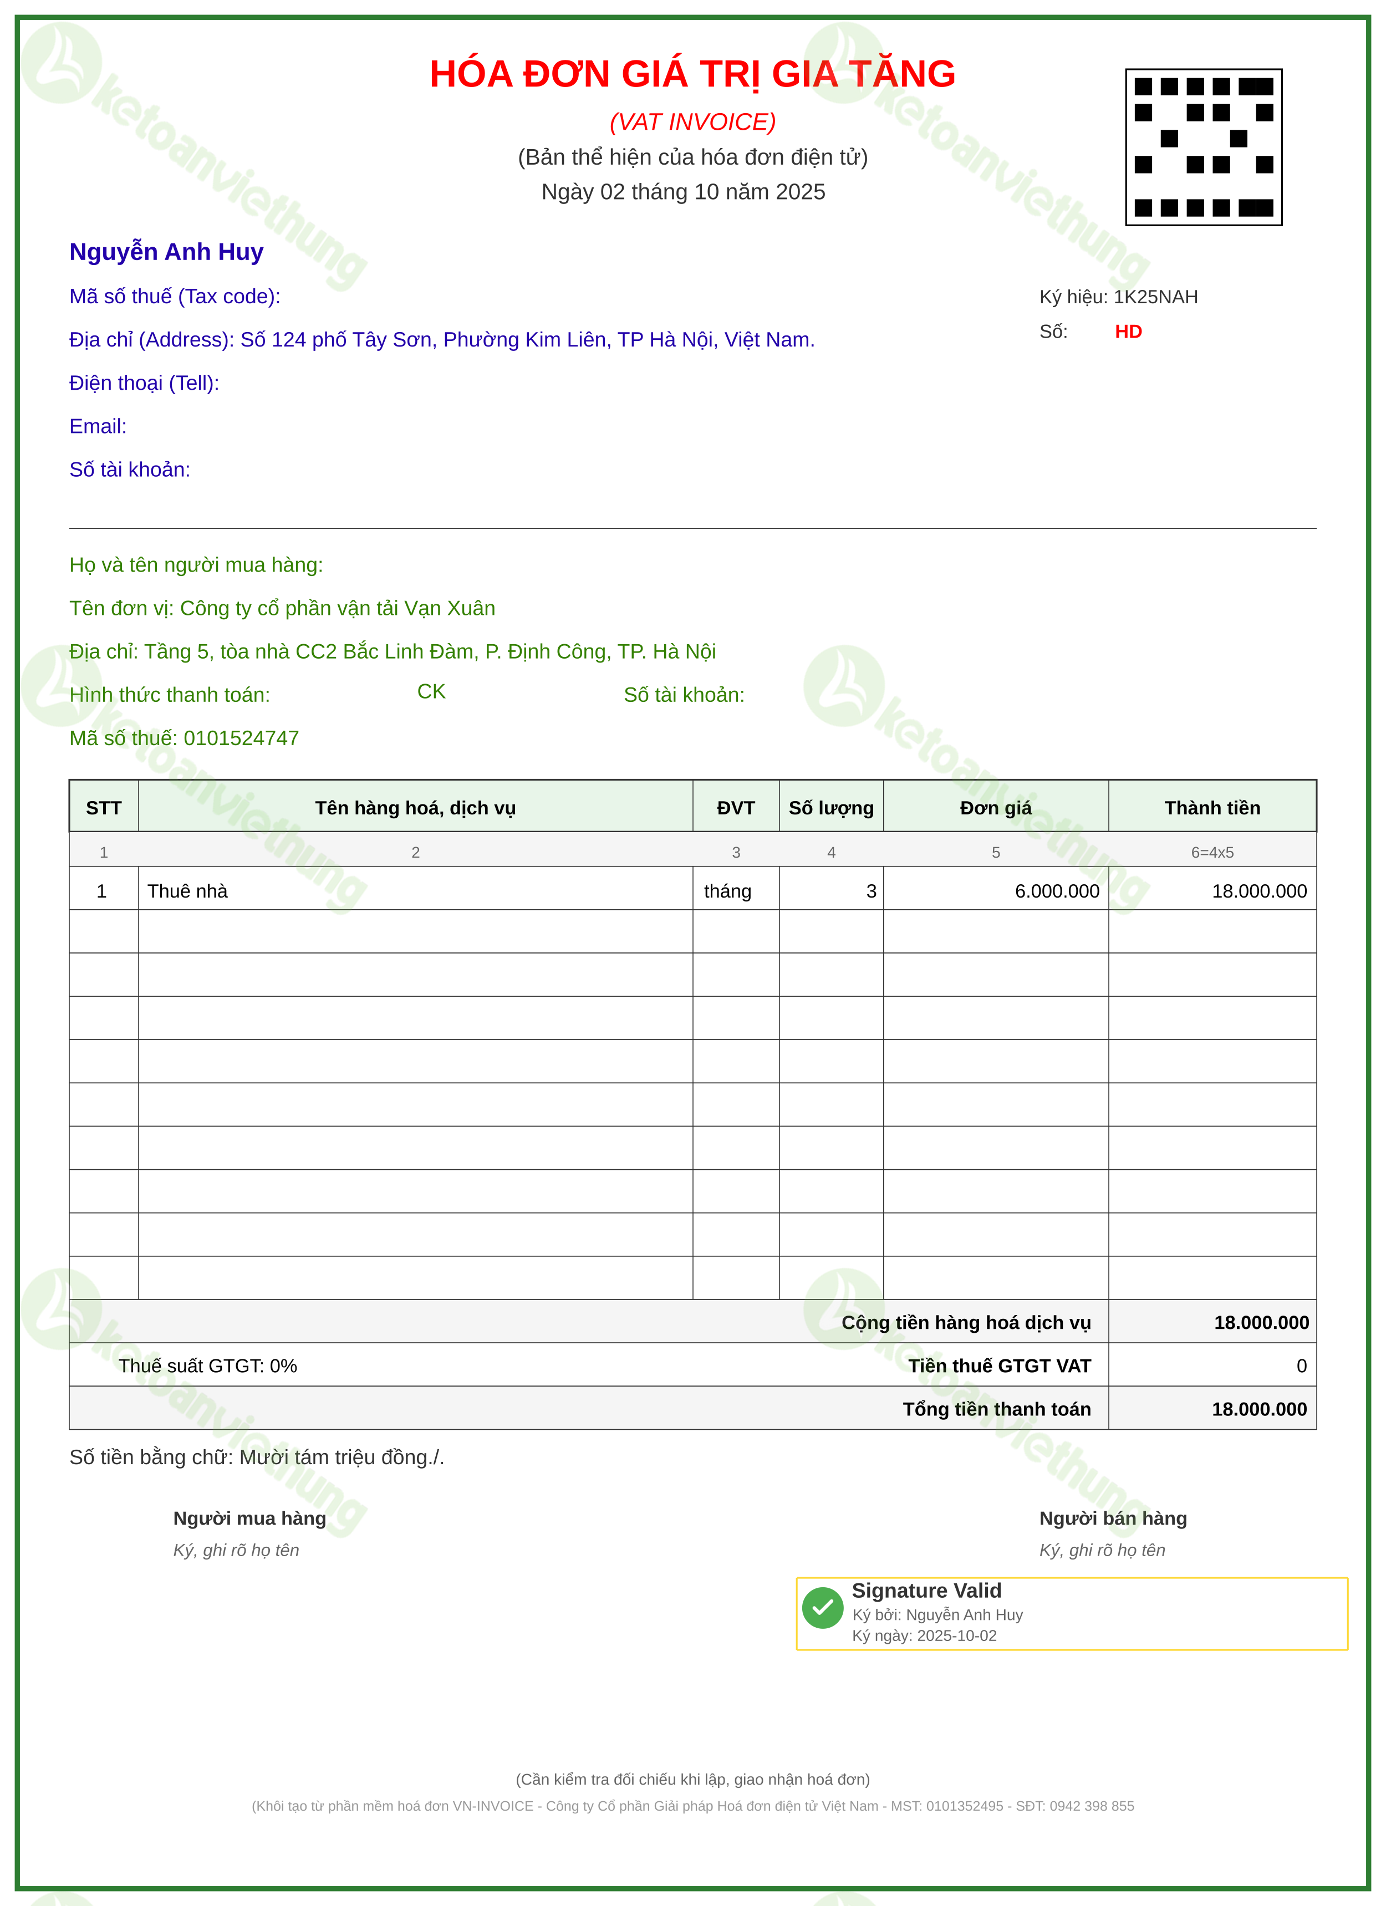Click the buyer tax code "Mã số thuế: 0101524747"

click(184, 738)
